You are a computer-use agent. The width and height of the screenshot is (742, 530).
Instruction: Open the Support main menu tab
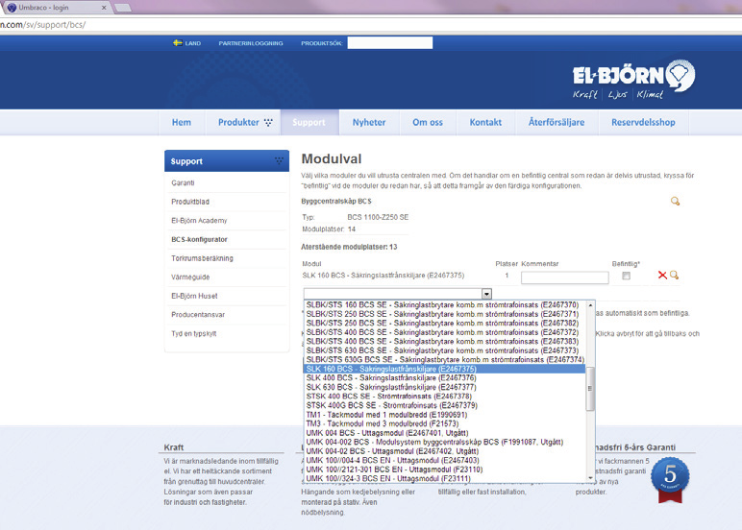(309, 123)
